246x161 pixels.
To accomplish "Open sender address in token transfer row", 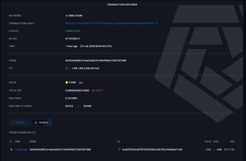I will (x=60, y=149).
